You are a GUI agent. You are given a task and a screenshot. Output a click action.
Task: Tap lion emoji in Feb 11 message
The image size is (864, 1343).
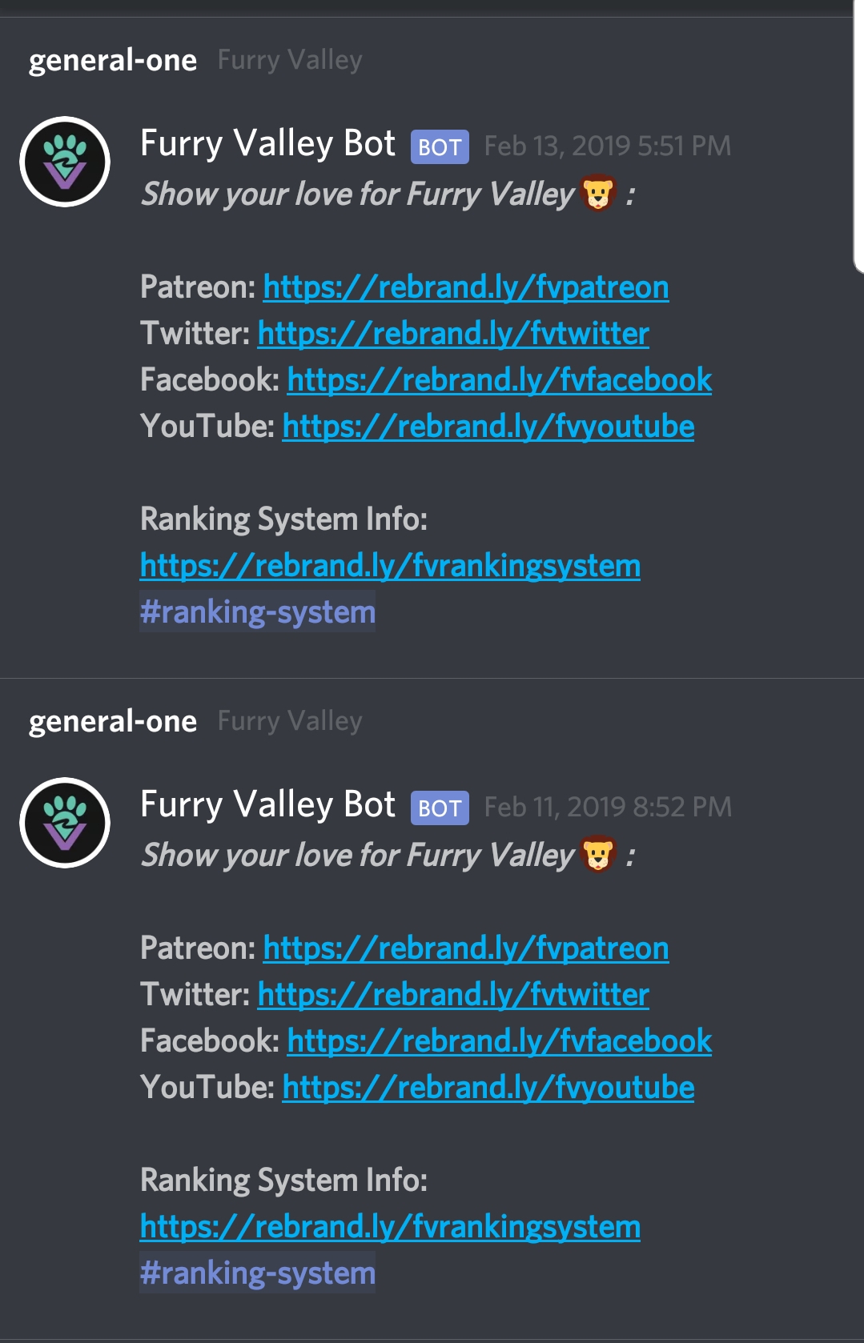[x=598, y=855]
